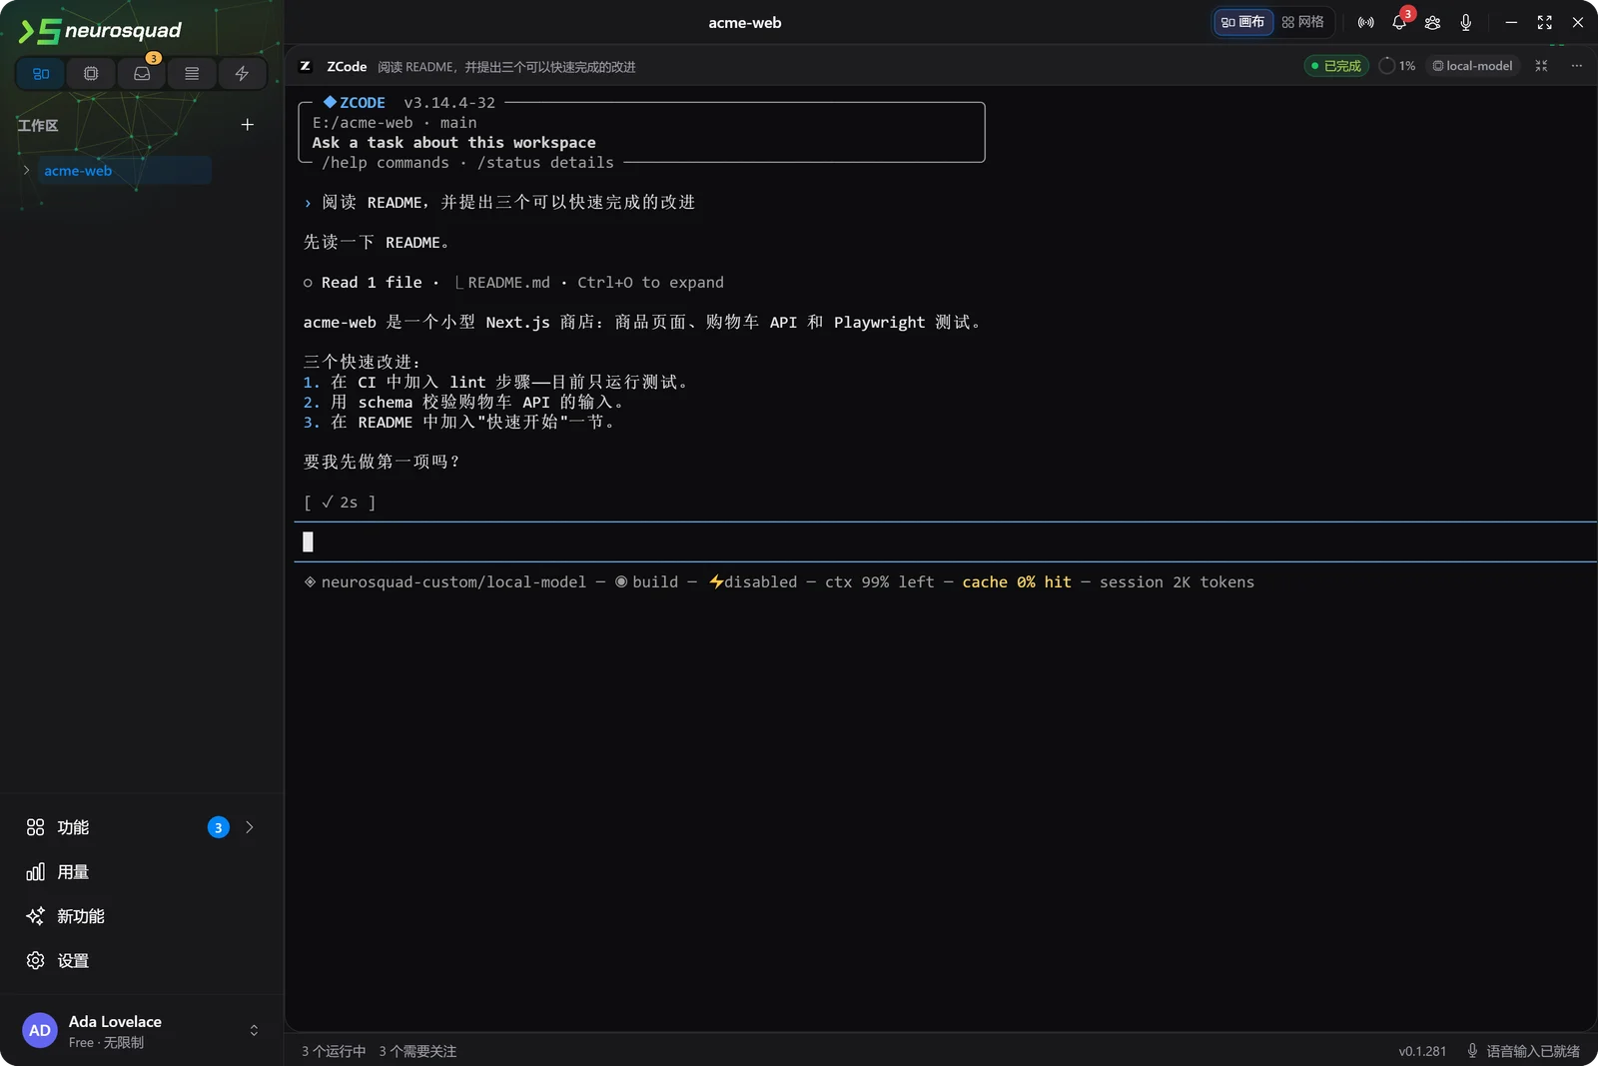The width and height of the screenshot is (1598, 1066).
Task: Collapse the ZCode panel via shrink icon
Action: (x=1541, y=66)
